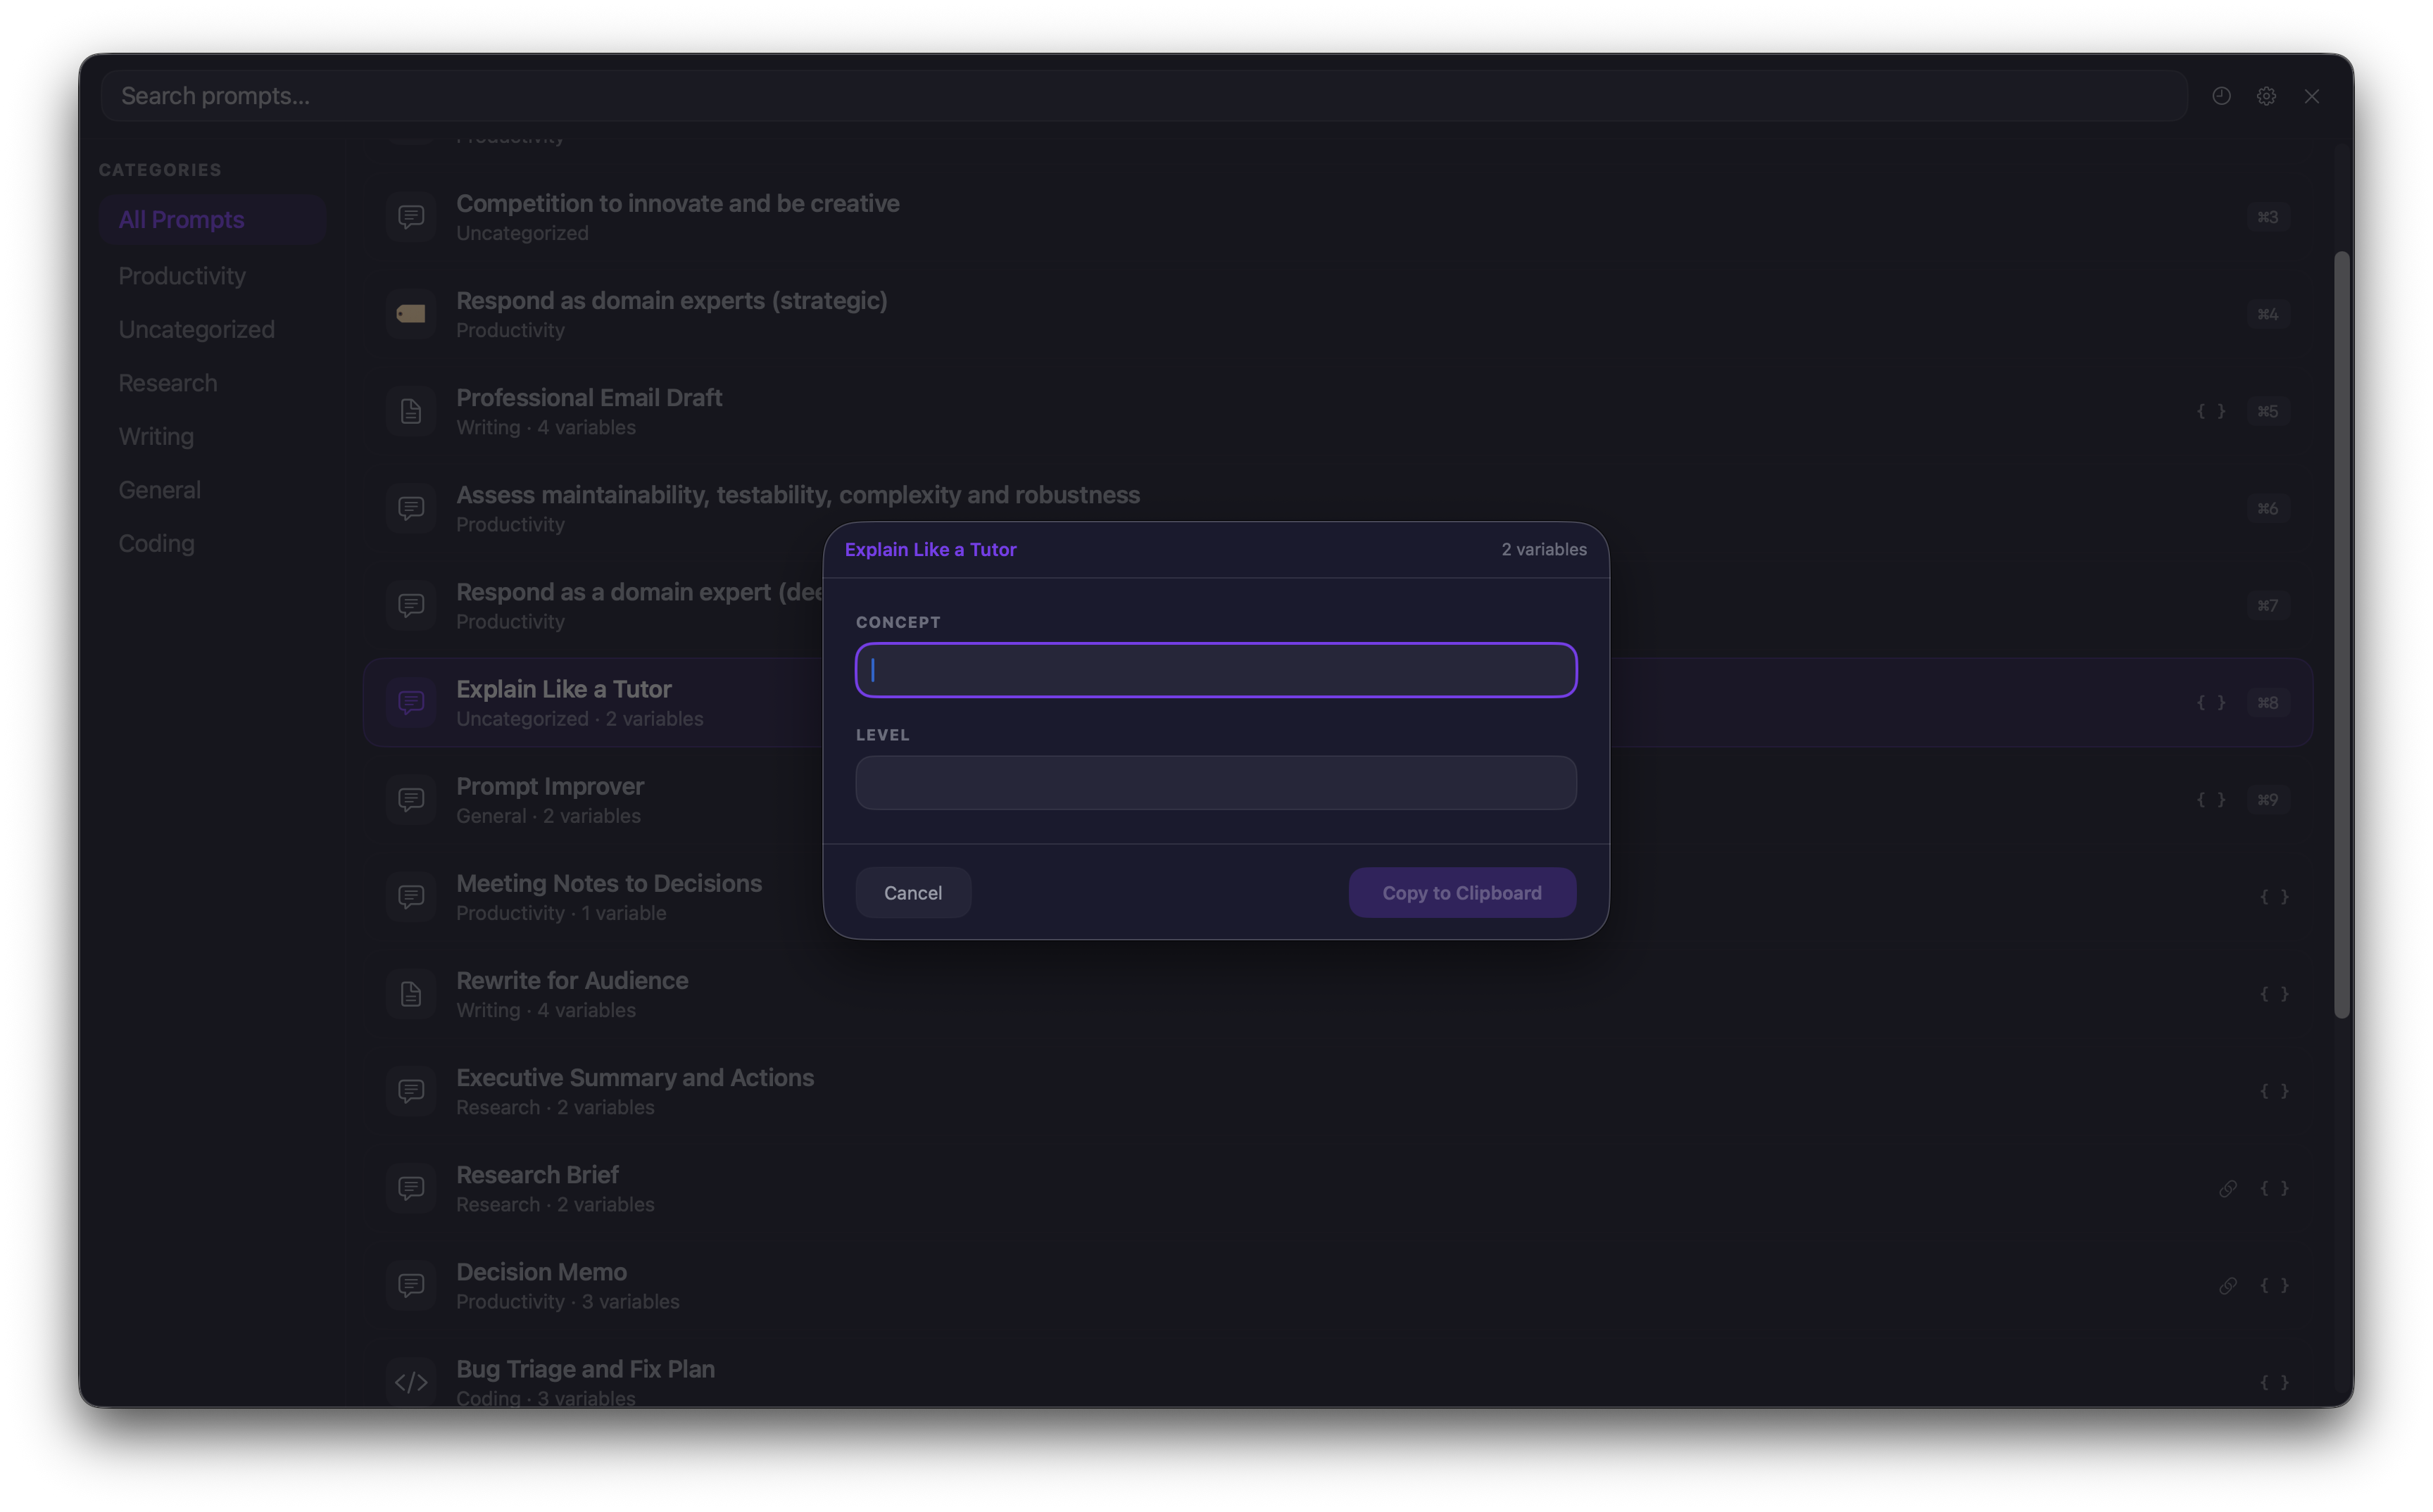2433x1512 pixels.
Task: Click into the Level input field
Action: click(1215, 782)
